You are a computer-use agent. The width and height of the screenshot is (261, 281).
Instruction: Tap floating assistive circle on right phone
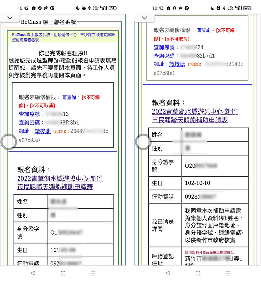[143, 142]
